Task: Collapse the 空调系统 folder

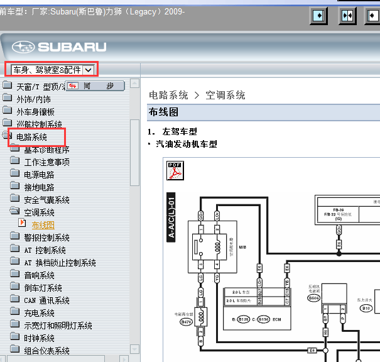Action: click(39, 212)
